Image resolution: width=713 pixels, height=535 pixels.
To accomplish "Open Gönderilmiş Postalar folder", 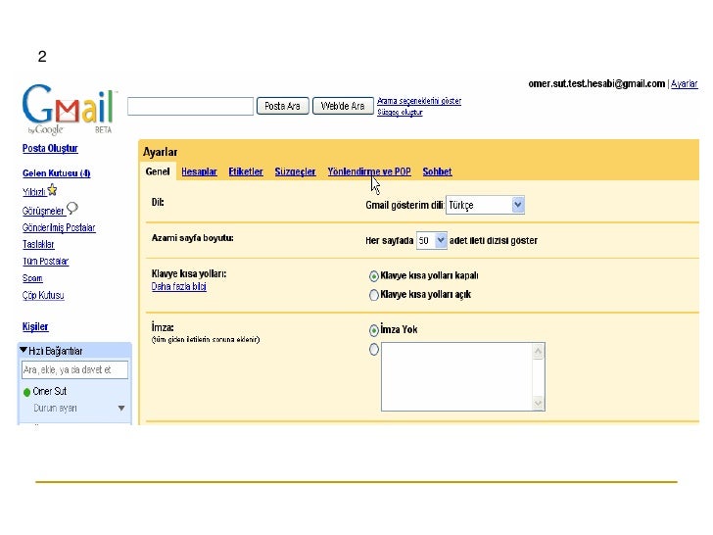I will pyautogui.click(x=59, y=228).
